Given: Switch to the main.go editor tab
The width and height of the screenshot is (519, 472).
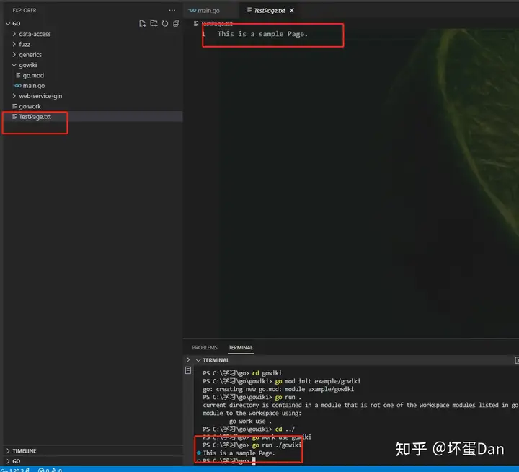Looking at the screenshot, I should (210, 11).
